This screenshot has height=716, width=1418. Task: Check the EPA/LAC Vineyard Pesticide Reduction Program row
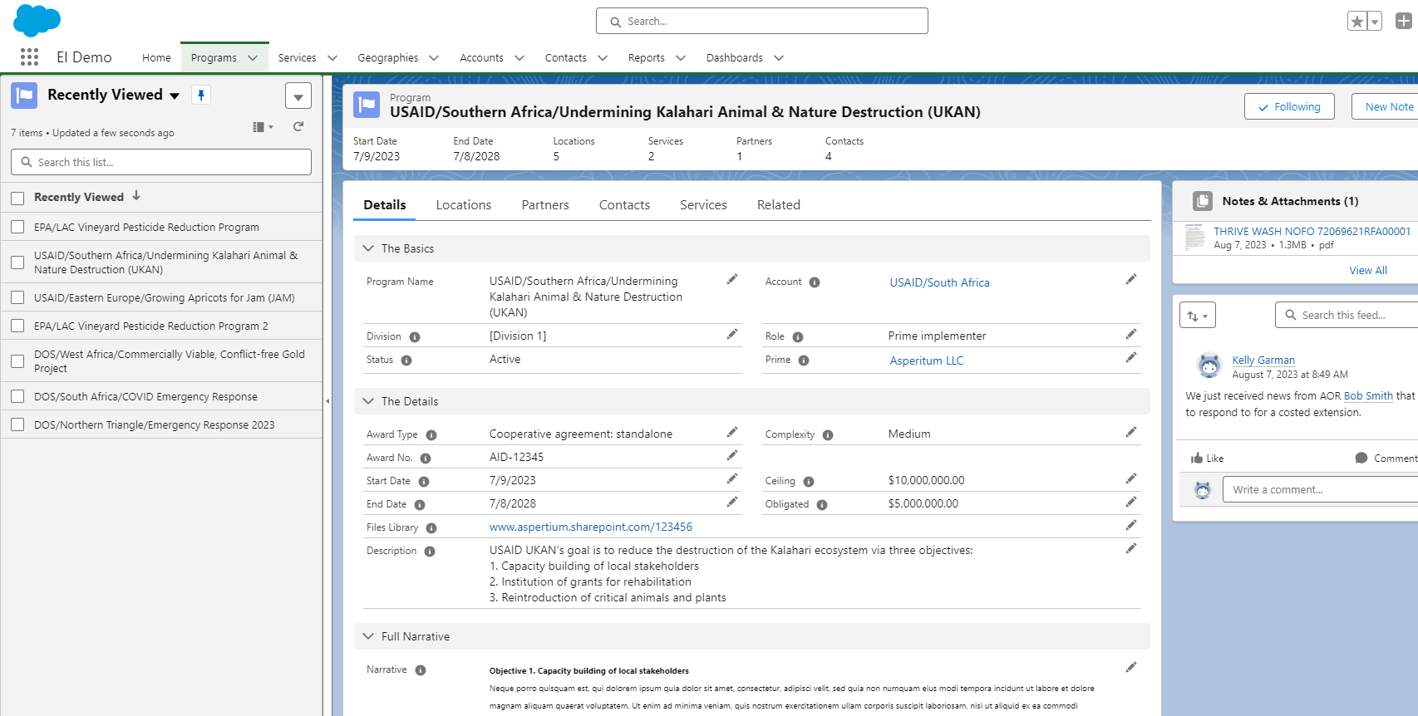point(17,227)
